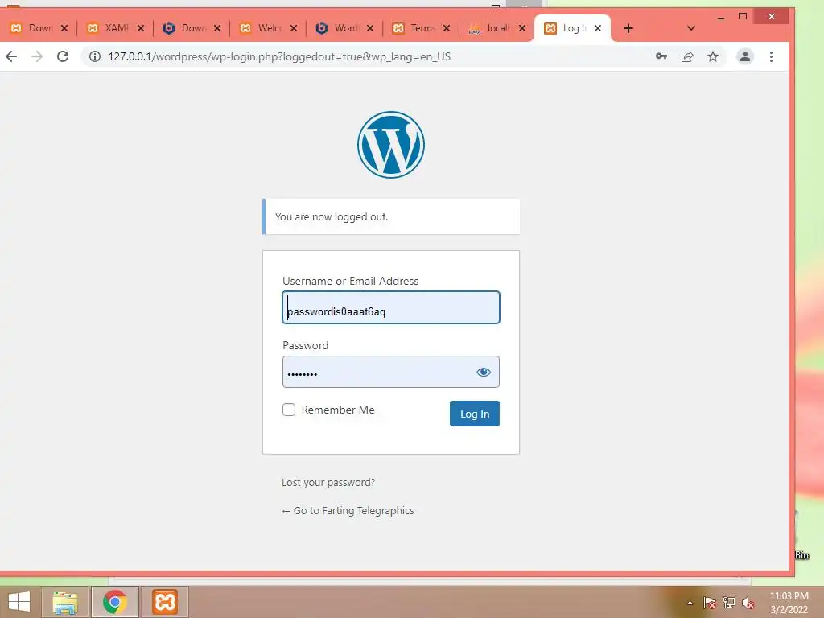Tick the Remember Me checkbox
Screen dimensions: 824x618
(x=289, y=410)
